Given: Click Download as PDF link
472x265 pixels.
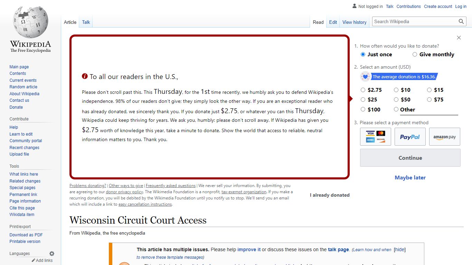Looking at the screenshot, I should coord(26,235).
